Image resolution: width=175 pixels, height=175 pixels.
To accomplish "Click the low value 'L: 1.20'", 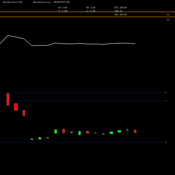I will click(x=91, y=11).
